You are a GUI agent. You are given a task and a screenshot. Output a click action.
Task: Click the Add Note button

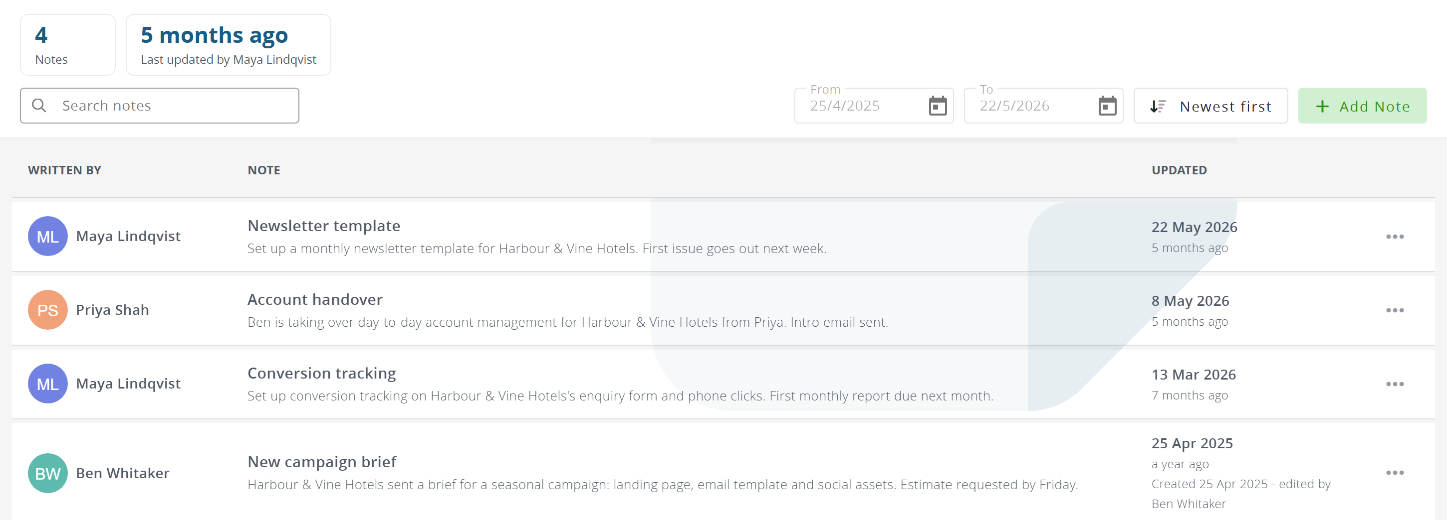pyautogui.click(x=1362, y=106)
